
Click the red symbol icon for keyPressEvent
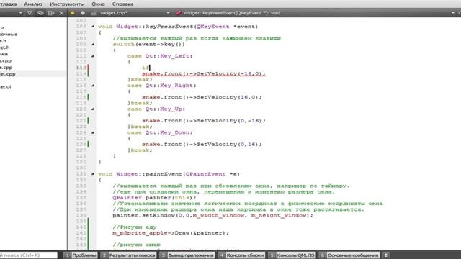(x=179, y=13)
